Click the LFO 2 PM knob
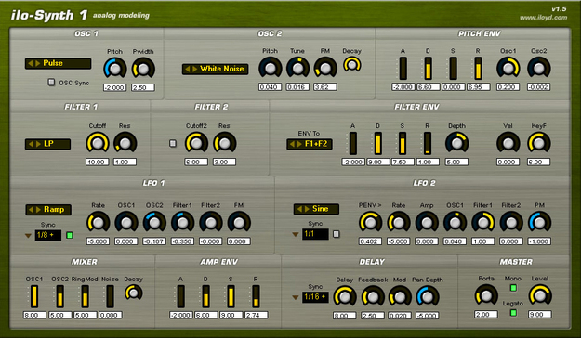This screenshot has width=581, height=338. pos(539,222)
